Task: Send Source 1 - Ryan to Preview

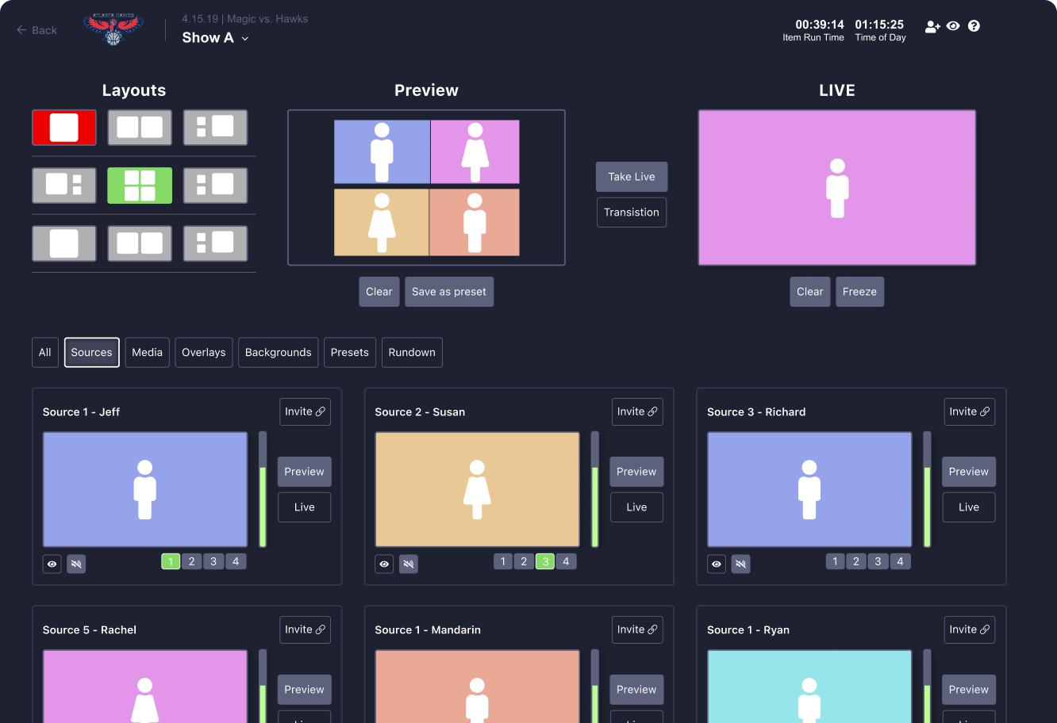Action: coord(969,690)
